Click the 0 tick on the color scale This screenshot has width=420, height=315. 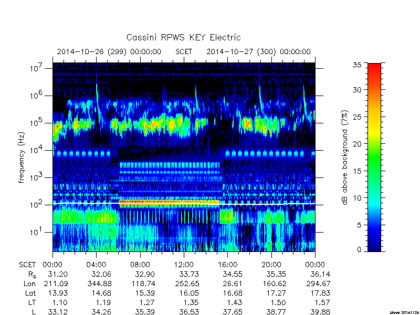point(359,249)
